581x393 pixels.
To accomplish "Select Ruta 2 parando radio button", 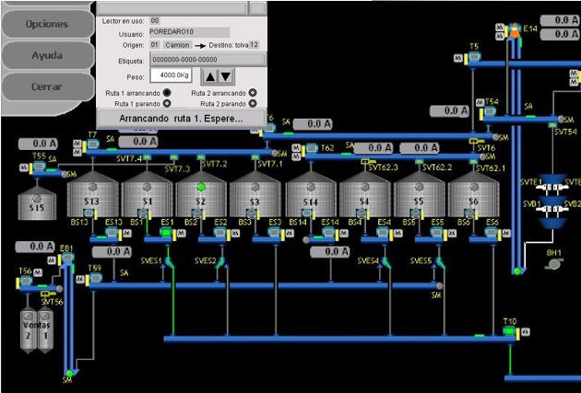I will [253, 104].
